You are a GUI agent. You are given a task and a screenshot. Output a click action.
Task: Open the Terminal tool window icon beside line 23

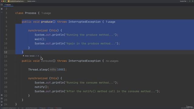(2, 98)
